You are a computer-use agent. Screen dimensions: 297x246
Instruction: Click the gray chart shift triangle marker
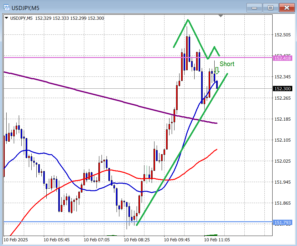point(221,16)
